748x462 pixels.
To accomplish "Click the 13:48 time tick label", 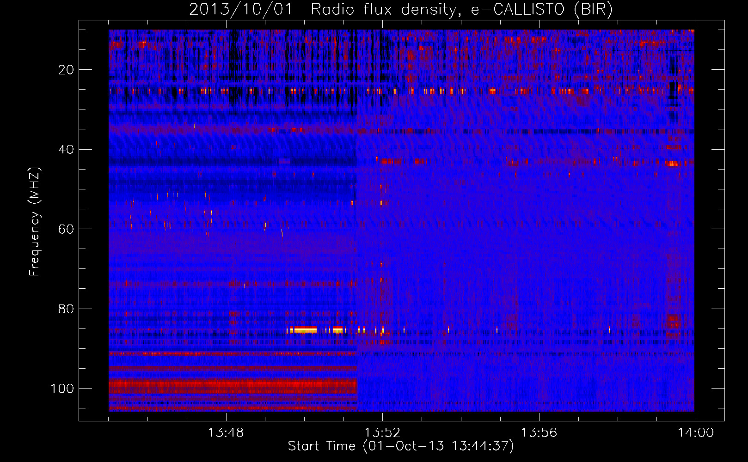I will [226, 433].
